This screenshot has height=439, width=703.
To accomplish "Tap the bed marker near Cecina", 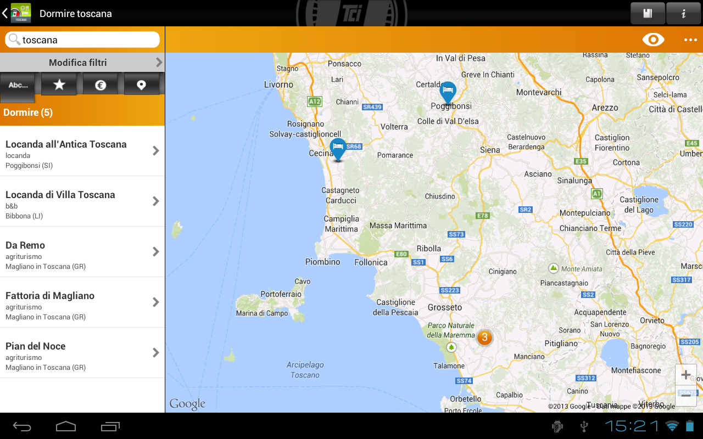I will point(338,149).
